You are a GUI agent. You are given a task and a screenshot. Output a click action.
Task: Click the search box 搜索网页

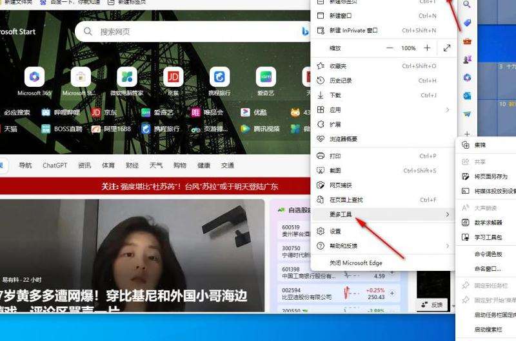coord(194,32)
